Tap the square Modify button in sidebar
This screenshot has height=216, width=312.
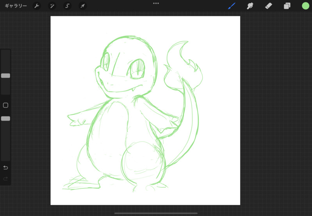5,105
